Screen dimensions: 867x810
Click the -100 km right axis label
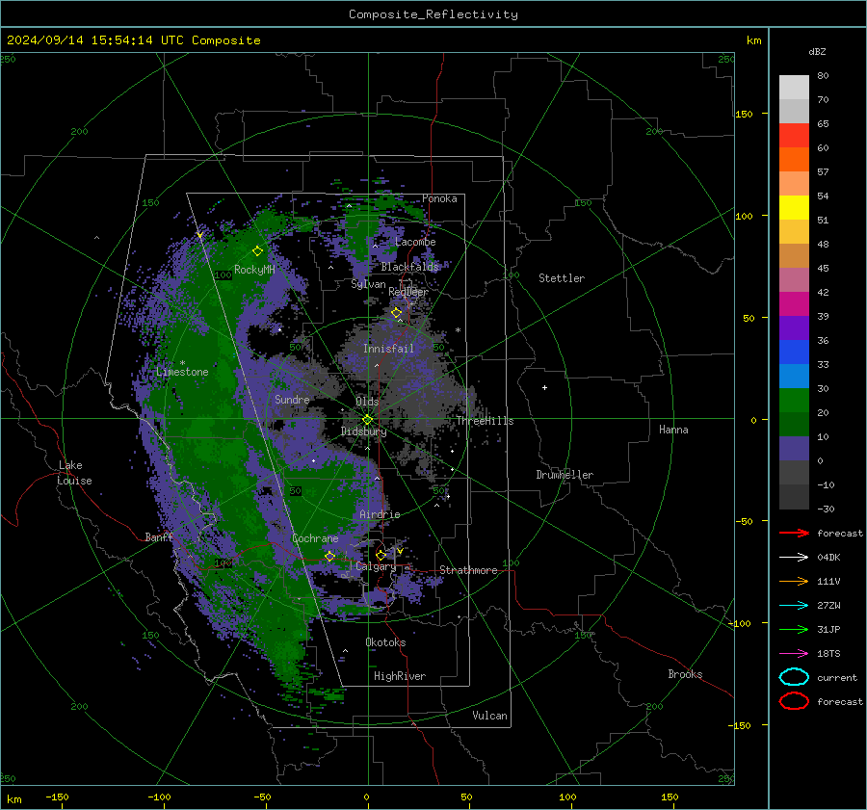[740, 623]
